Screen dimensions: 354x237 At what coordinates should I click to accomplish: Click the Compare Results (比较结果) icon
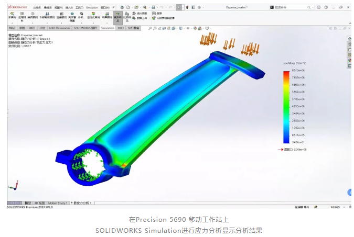coord(127,14)
